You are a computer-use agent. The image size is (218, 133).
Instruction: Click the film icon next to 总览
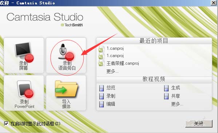click(102, 88)
